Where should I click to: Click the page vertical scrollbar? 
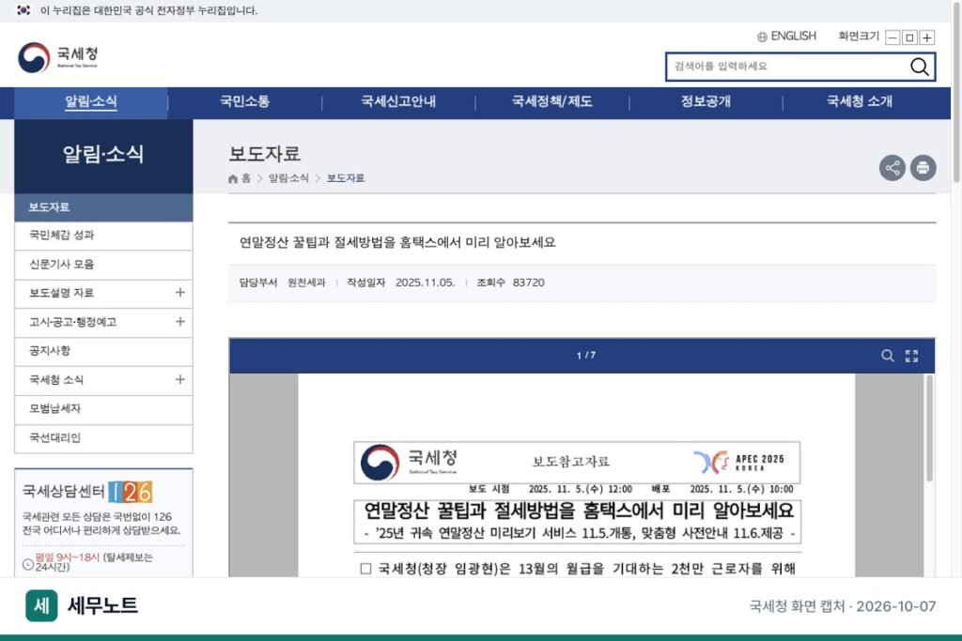pos(955,92)
